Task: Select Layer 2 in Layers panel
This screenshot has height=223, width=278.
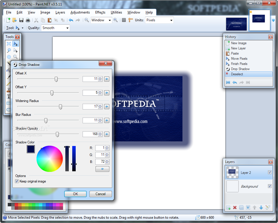Action: point(249,172)
